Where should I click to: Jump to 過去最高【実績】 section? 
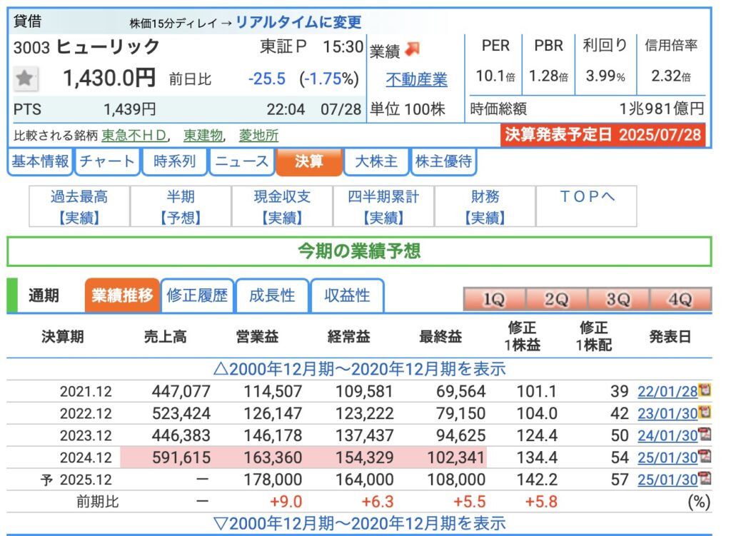tap(79, 206)
